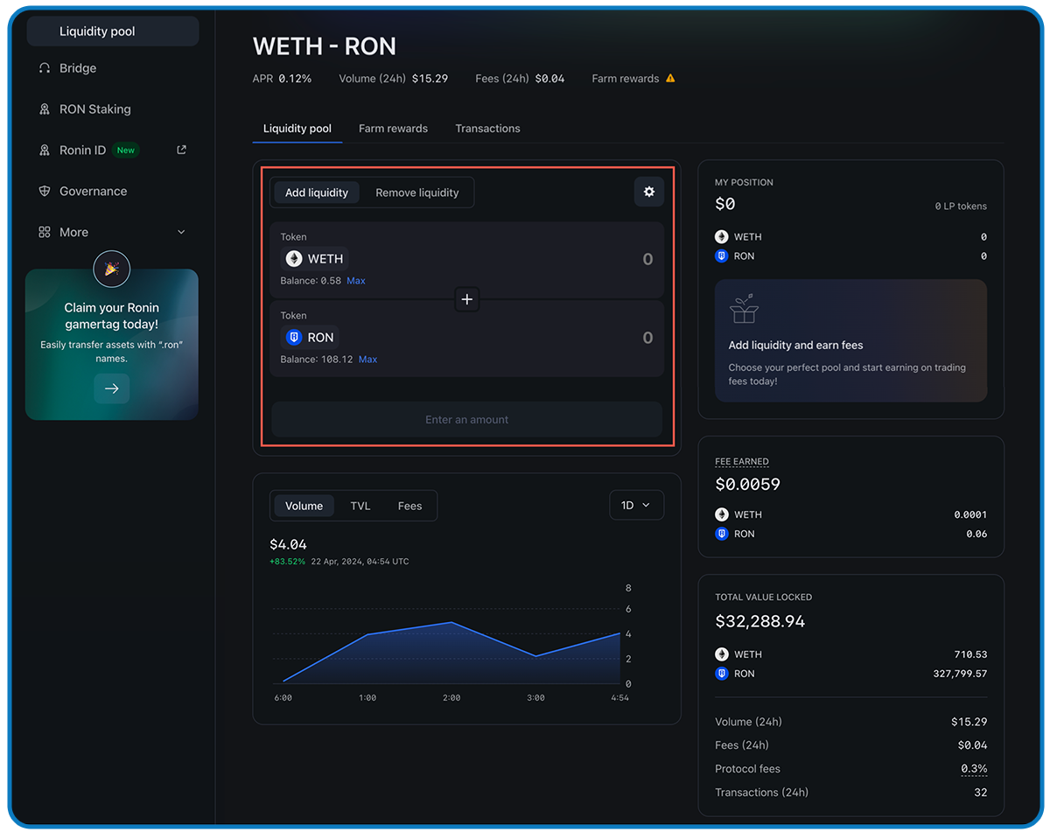The width and height of the screenshot is (1050, 832).
Task: Switch the chart to TVL view
Action: (x=360, y=506)
